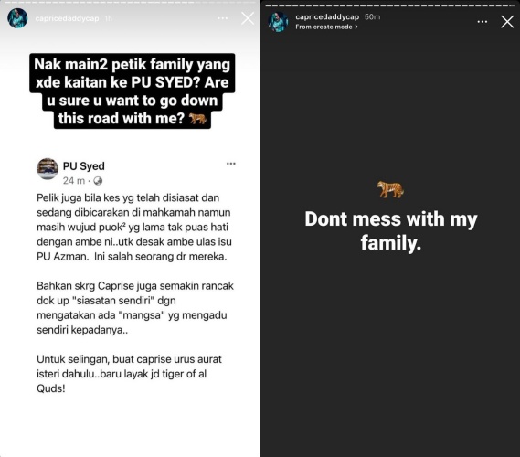
Task: Tap the tiger emoji in black caption
Action: coord(197,118)
